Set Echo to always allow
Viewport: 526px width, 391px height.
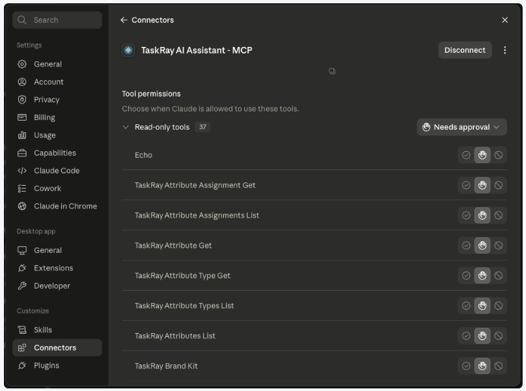coord(466,155)
